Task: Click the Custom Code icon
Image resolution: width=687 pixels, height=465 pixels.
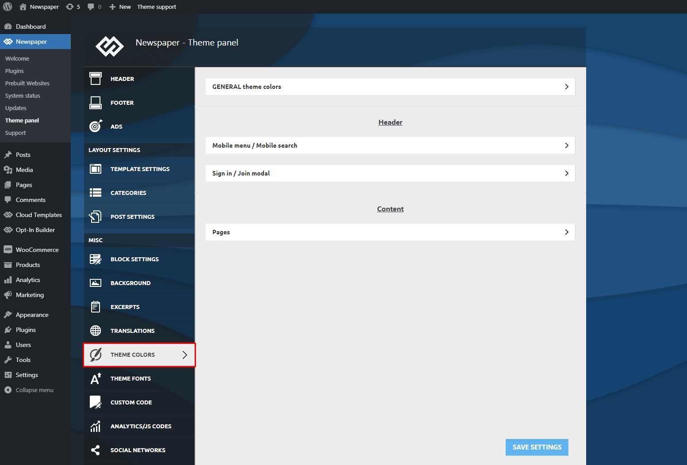Action: click(96, 402)
